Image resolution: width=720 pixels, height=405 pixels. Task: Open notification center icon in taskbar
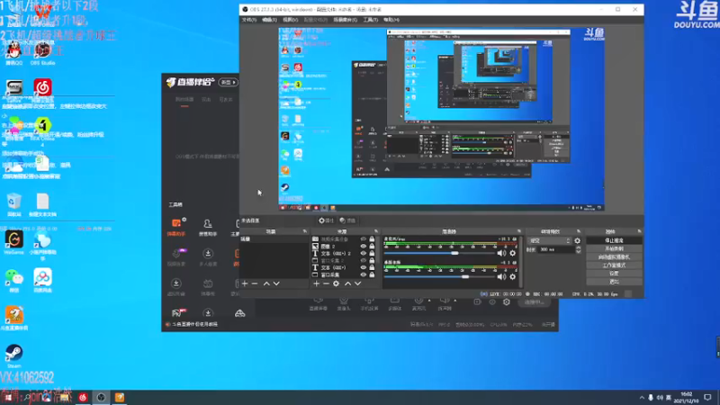tap(707, 397)
